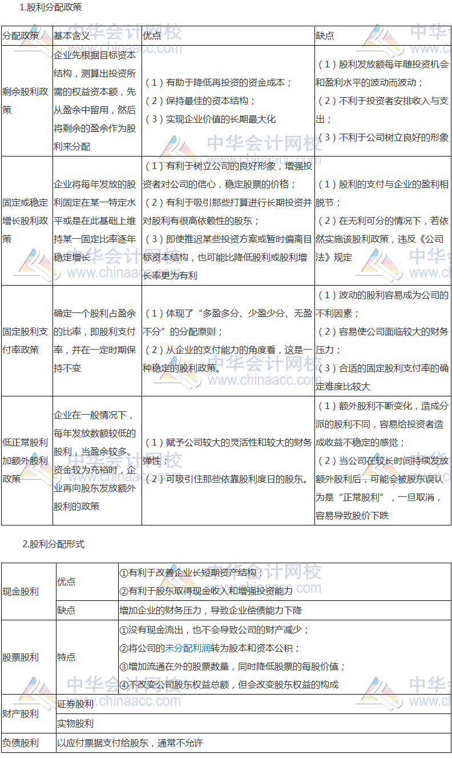Click text 有助于降低再投资的资金成本

[217, 82]
